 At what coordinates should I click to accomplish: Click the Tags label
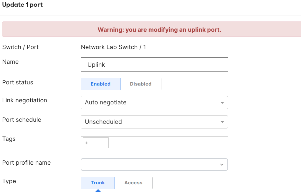click(x=9, y=139)
